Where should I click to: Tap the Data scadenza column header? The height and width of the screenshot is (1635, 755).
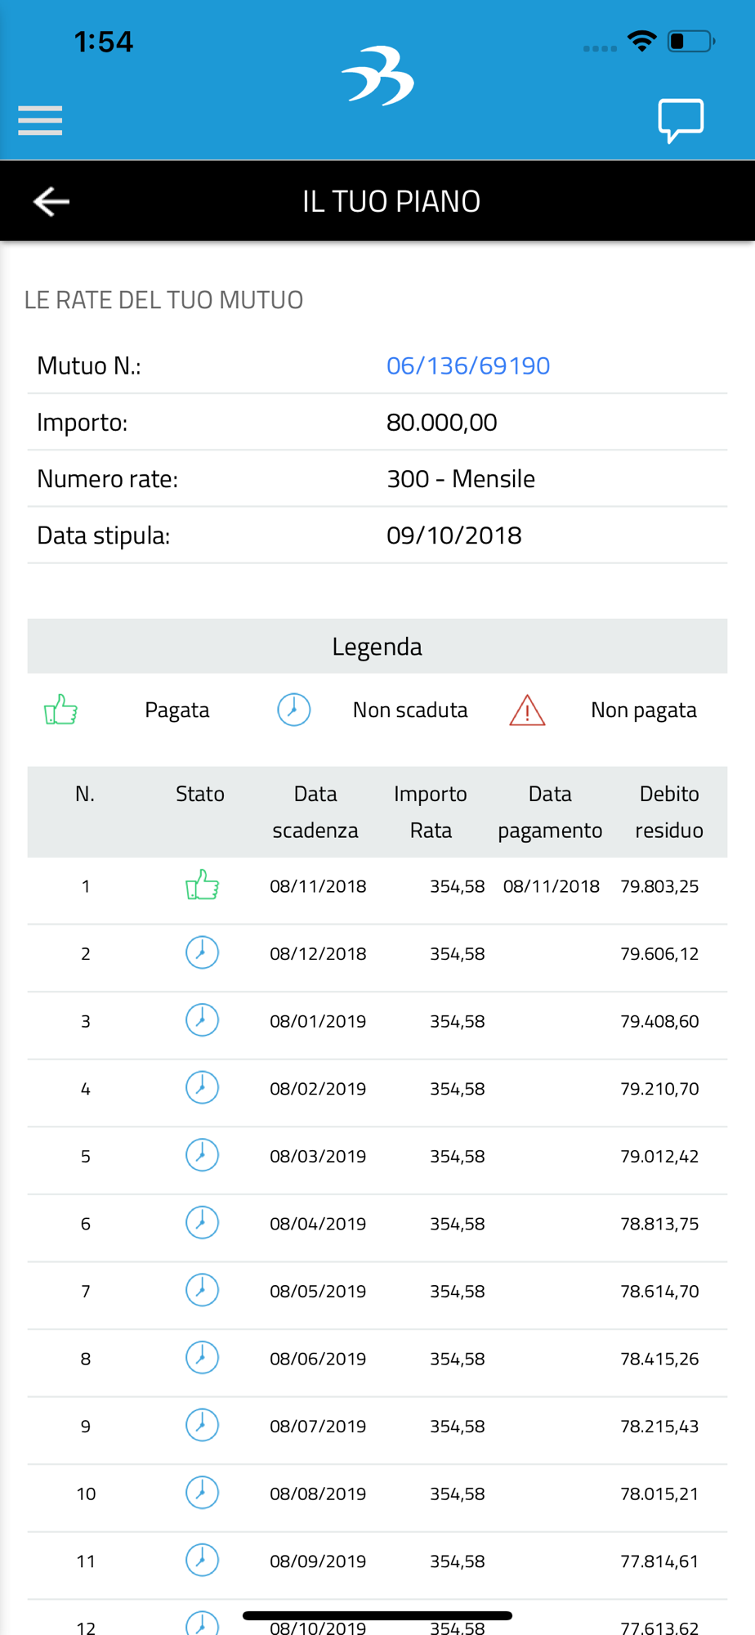click(315, 812)
